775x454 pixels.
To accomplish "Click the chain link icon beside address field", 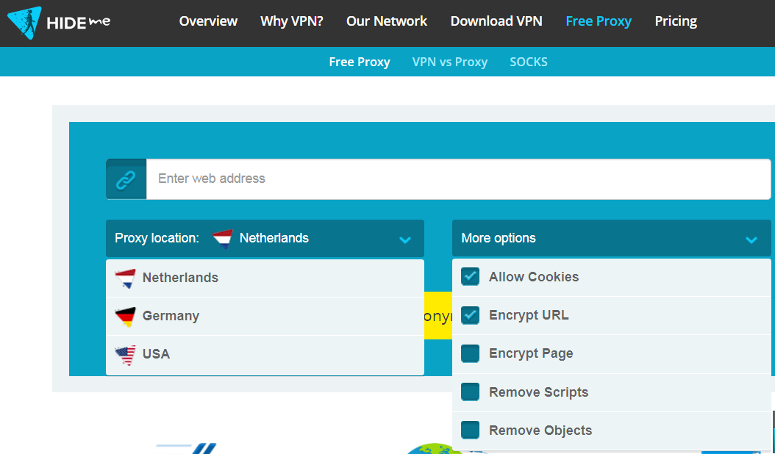I will click(x=126, y=179).
